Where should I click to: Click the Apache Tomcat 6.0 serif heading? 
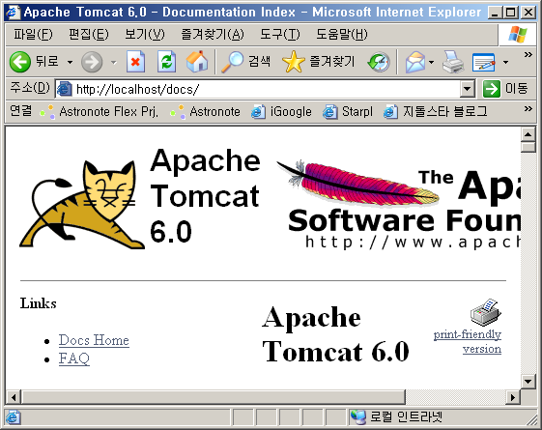pos(335,334)
